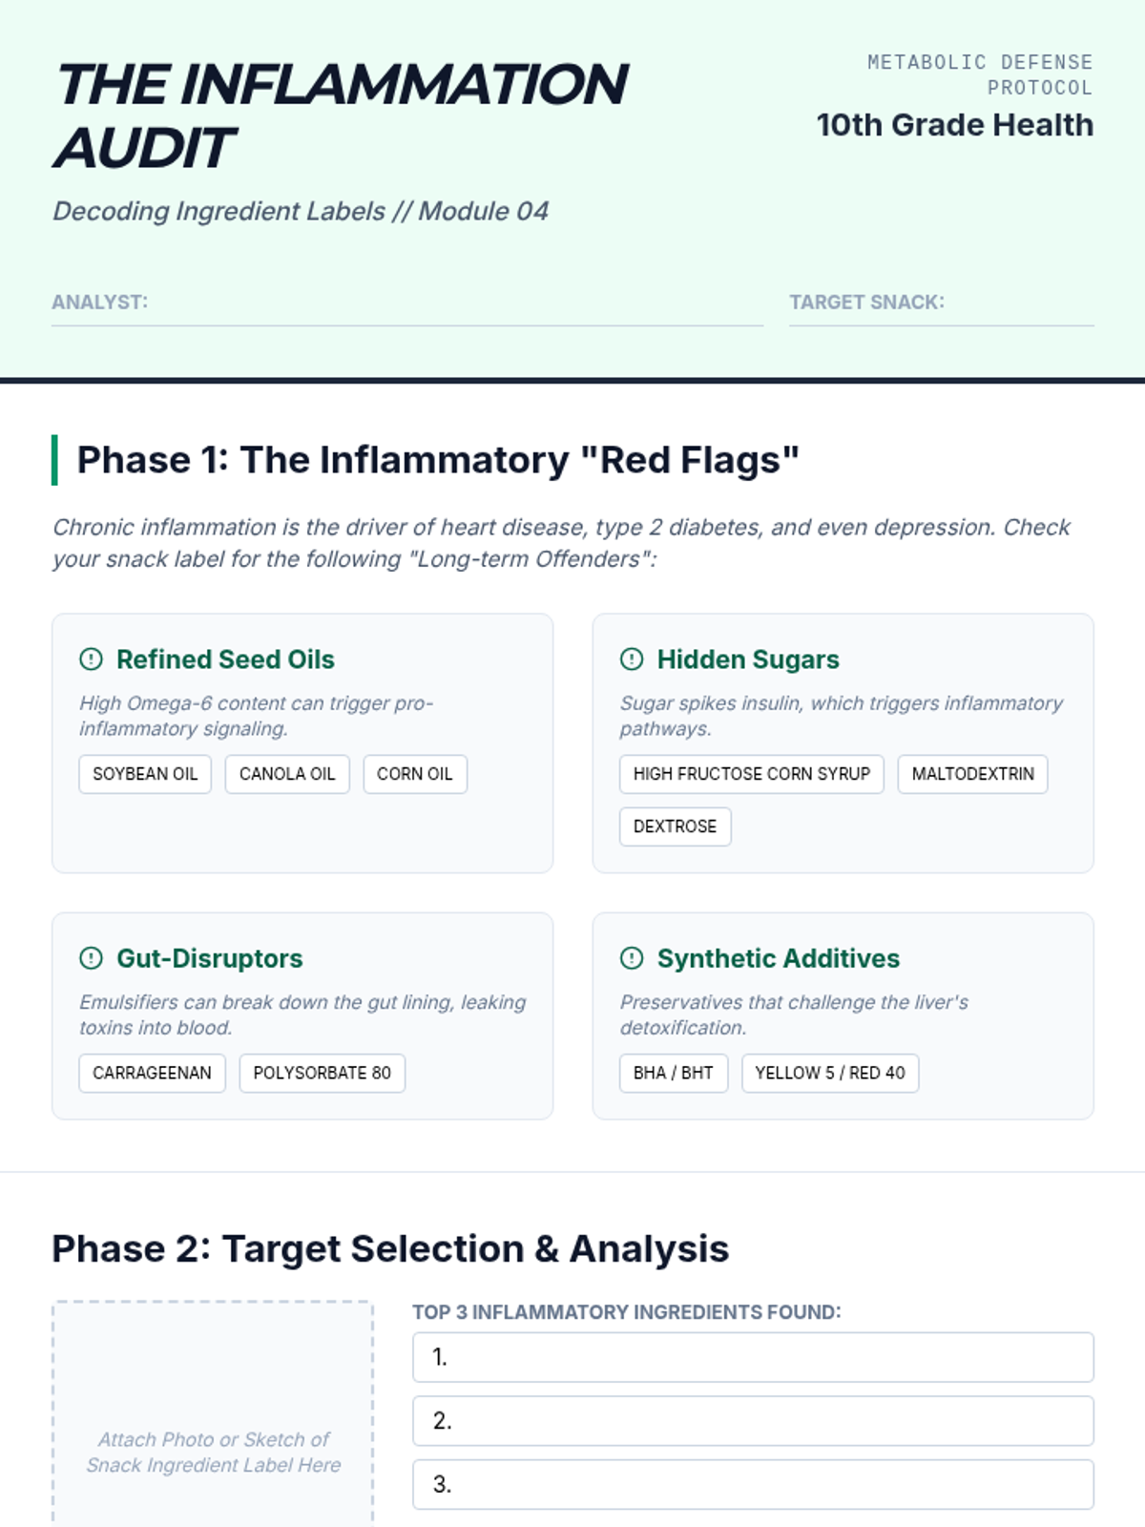Click the alert icon beside Gut-Disruptors
This screenshot has width=1145, height=1527.
[x=91, y=958]
